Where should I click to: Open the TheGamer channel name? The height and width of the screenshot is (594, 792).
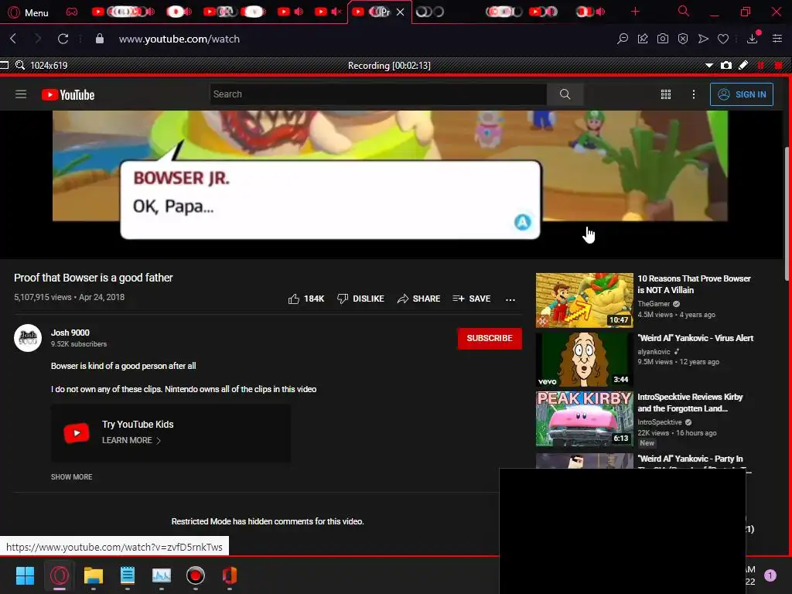click(654, 303)
